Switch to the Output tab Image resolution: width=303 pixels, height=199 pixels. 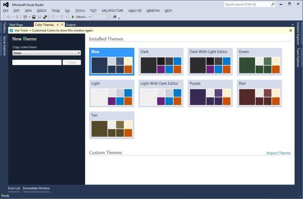tap(71, 25)
